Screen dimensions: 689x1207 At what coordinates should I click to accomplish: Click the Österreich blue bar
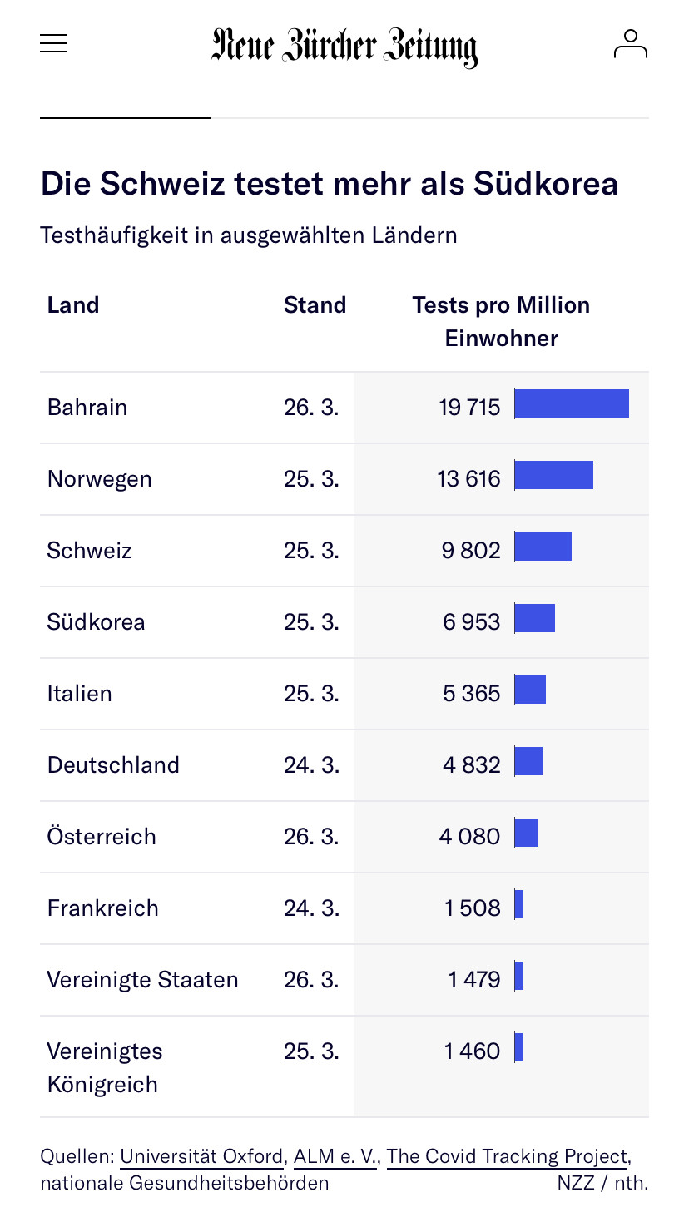tap(527, 833)
